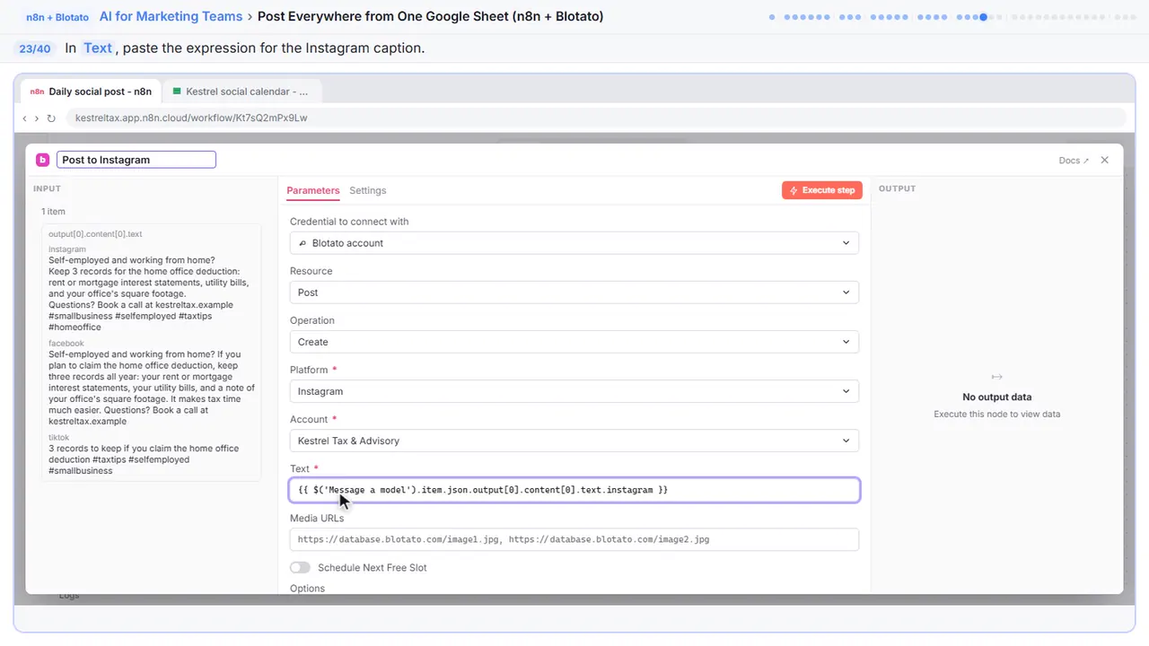Click the n8n favicon on Daily social post tab
The image size is (1149, 646).
(x=37, y=92)
